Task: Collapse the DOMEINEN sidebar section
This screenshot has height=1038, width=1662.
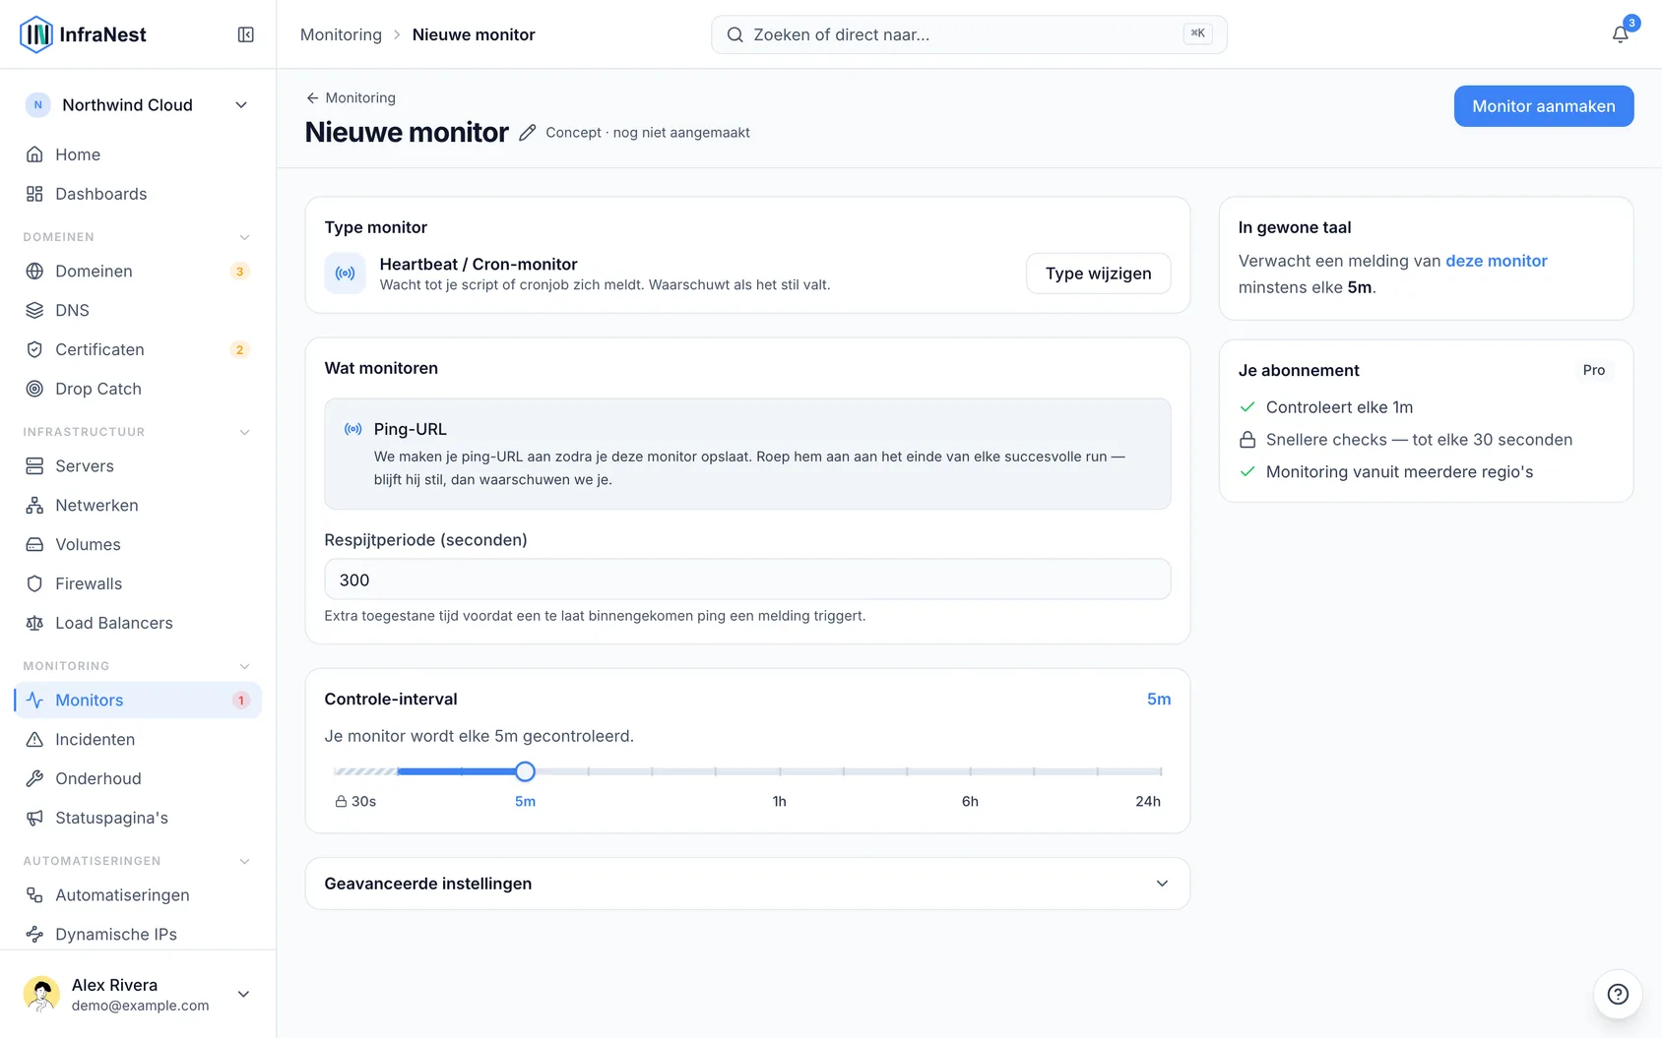Action: pos(244,237)
